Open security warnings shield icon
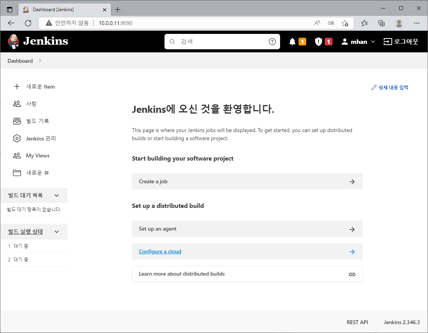 pyautogui.click(x=318, y=42)
